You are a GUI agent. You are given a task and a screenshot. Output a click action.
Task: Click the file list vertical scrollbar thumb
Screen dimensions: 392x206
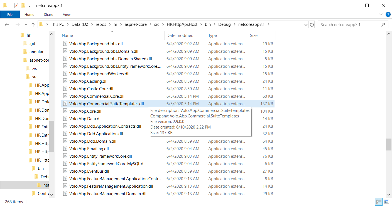coord(388,144)
